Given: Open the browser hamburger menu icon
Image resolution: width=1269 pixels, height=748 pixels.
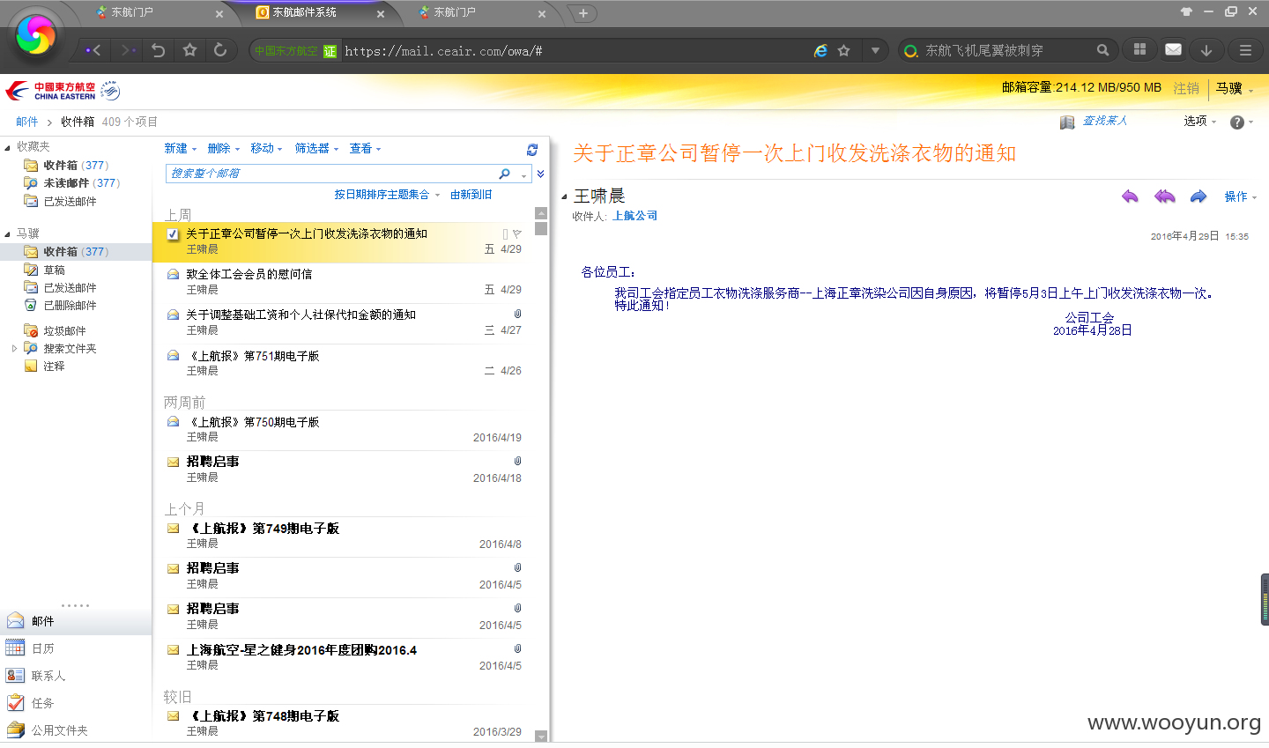Looking at the screenshot, I should pos(1245,50).
